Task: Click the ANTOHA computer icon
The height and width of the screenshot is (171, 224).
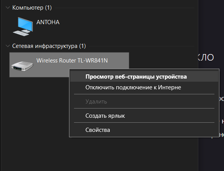Action: coord(23,26)
